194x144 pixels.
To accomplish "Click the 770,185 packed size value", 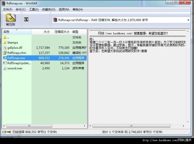I will point(64,47).
